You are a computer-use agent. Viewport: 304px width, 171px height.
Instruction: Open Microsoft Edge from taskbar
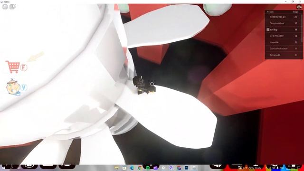132,168
